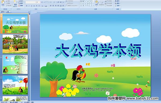Toggle bold formatting

coord(27,6)
